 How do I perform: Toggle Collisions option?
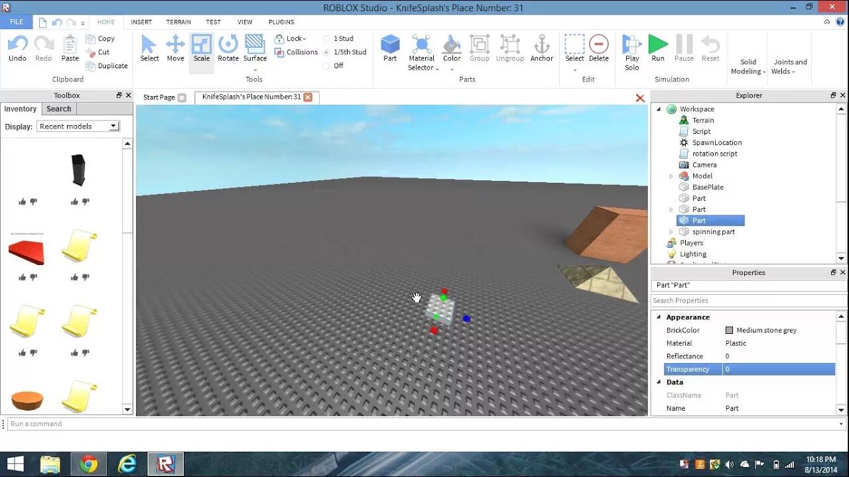point(296,52)
